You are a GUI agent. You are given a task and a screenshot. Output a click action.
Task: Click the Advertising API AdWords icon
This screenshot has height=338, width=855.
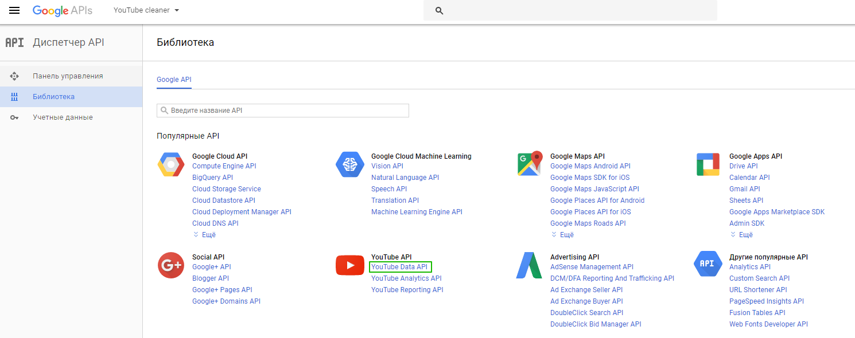529,265
